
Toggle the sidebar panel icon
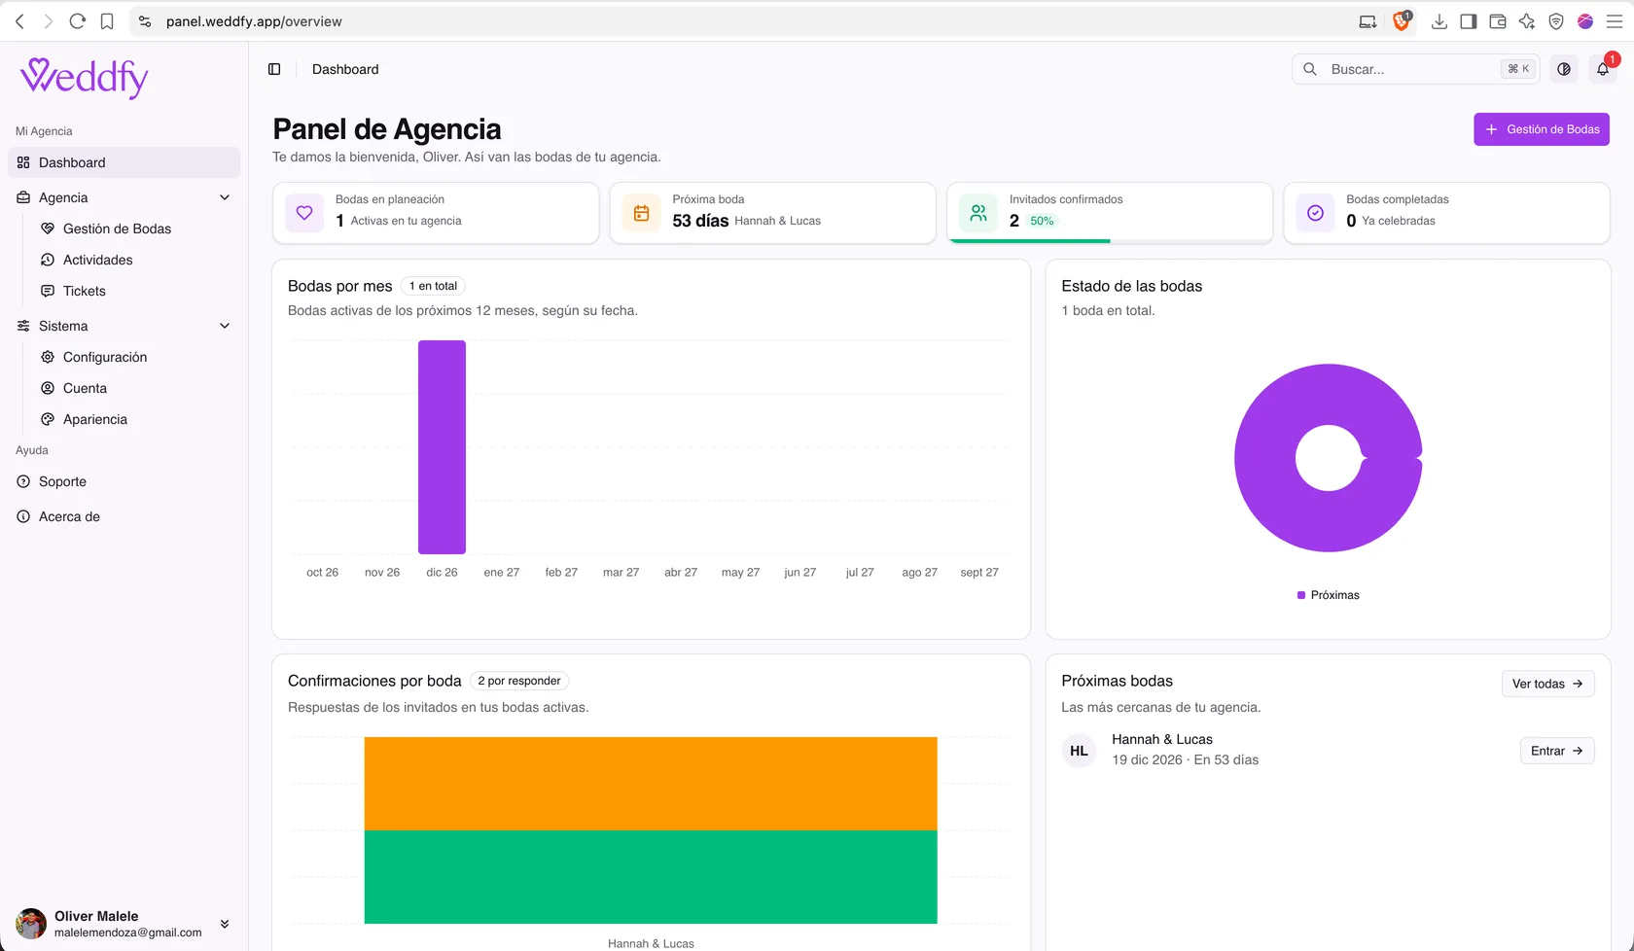pyautogui.click(x=274, y=69)
